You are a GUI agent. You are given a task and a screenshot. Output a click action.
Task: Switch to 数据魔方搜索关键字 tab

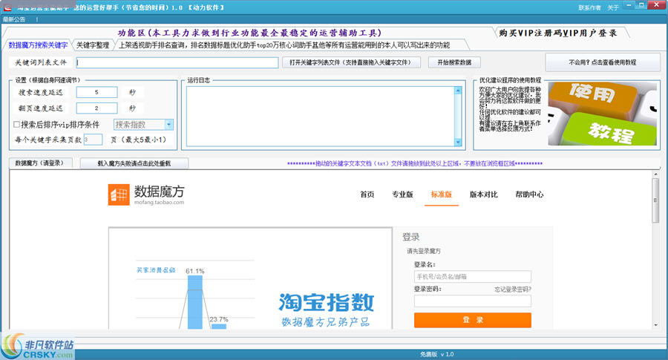coord(38,45)
